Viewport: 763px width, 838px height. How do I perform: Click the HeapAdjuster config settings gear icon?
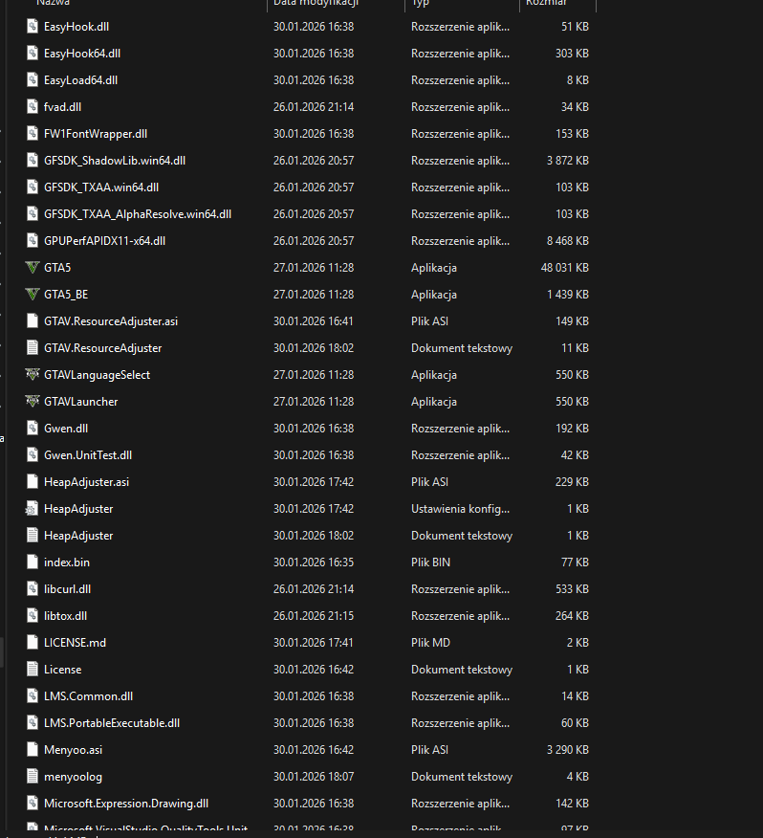pos(33,508)
